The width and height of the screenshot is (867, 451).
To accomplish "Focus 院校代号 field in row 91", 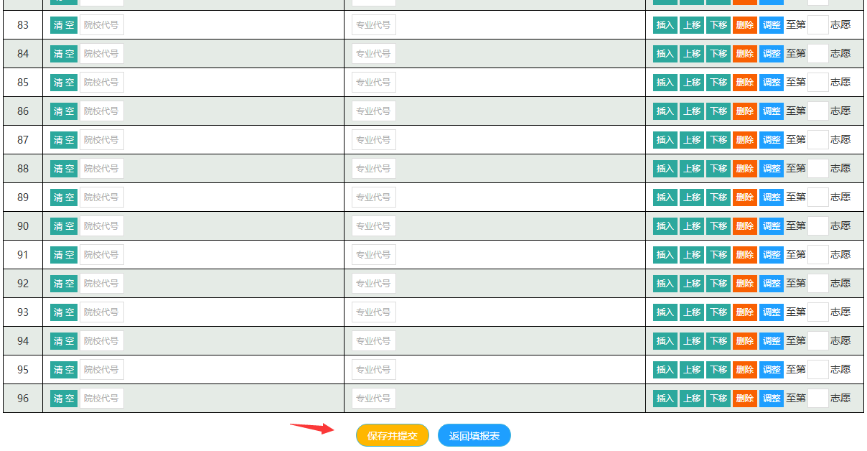I will pyautogui.click(x=102, y=255).
